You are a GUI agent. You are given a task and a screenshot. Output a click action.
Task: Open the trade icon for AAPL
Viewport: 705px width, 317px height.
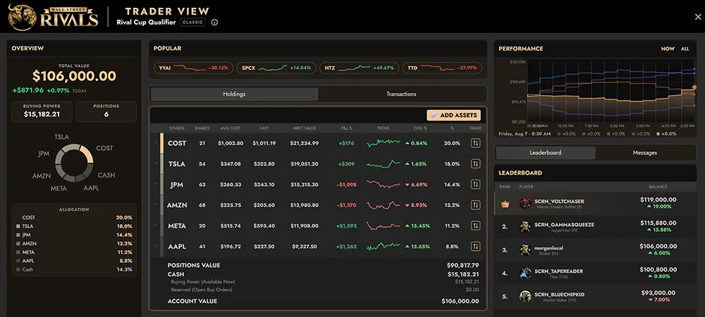475,247
